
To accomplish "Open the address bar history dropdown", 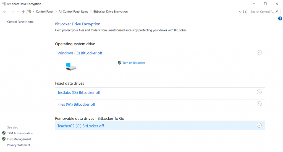I will coord(240,12).
